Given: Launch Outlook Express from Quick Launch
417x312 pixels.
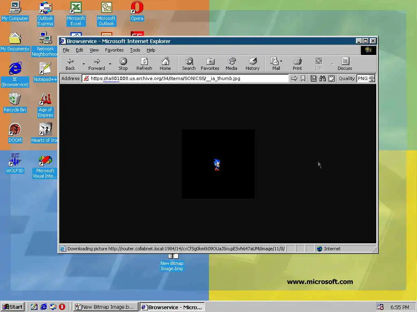Looking at the screenshot, I should [x=53, y=307].
